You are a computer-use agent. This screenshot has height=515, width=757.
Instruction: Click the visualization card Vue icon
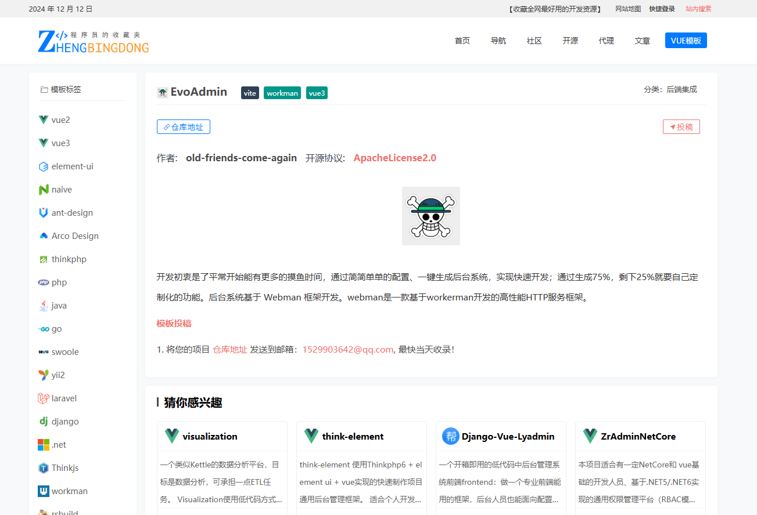pos(172,436)
